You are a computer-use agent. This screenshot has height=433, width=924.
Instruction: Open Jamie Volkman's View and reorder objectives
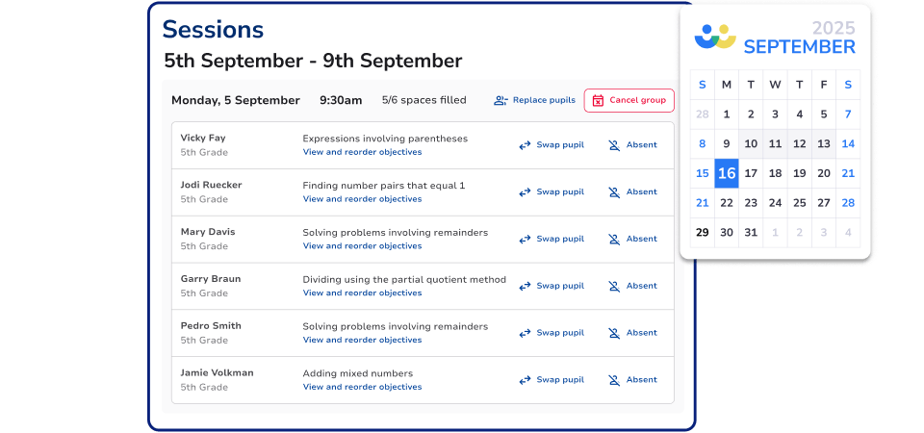[362, 387]
